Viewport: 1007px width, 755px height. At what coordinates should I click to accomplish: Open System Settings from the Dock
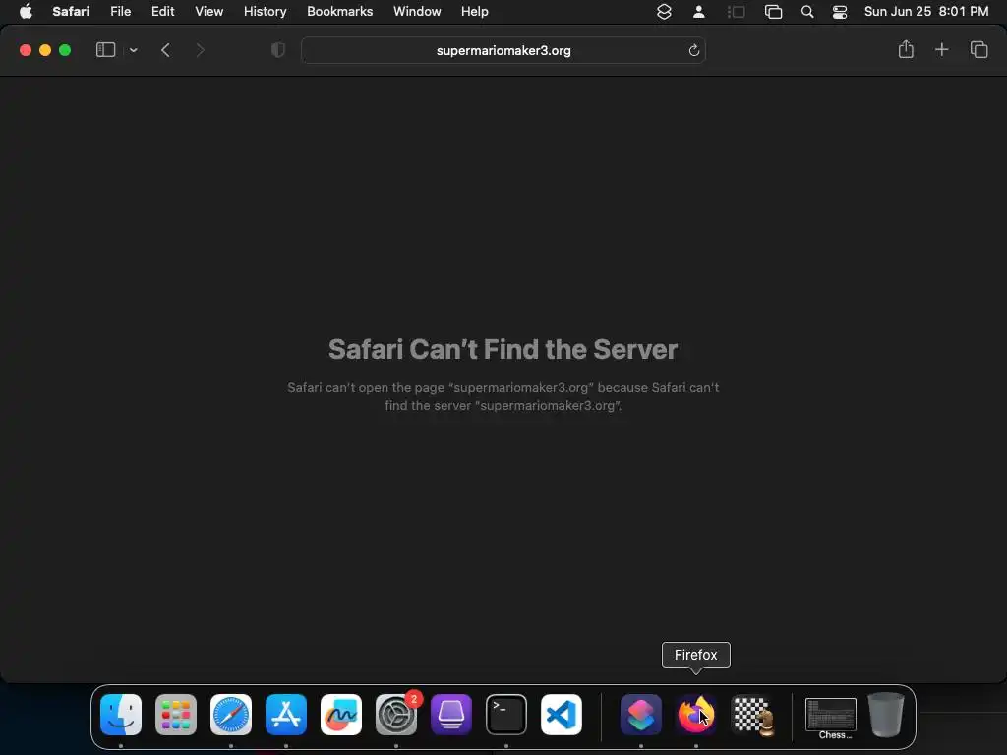click(396, 715)
